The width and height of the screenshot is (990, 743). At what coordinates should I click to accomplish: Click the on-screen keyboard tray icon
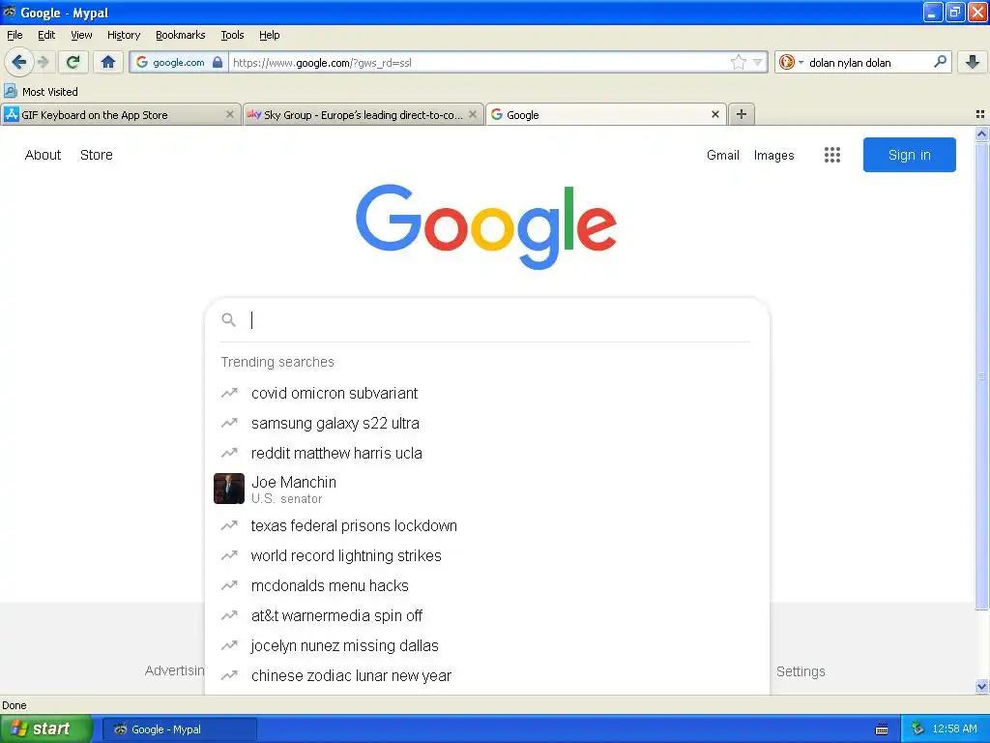tap(882, 729)
